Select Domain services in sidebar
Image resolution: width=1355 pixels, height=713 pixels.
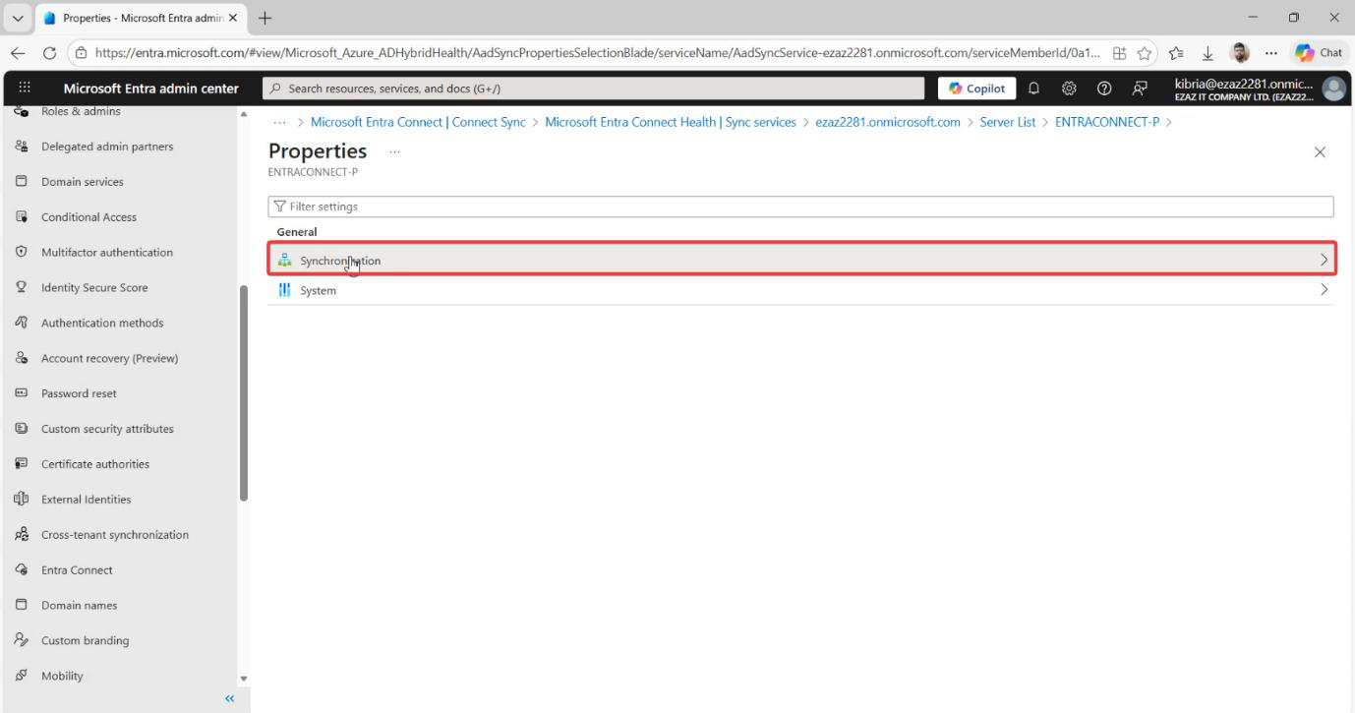[x=83, y=182]
